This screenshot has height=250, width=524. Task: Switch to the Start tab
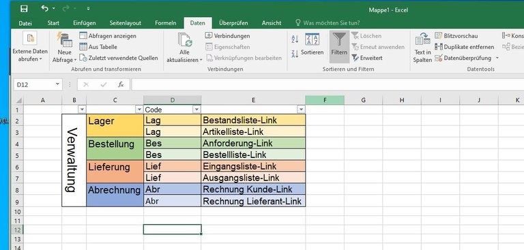pos(53,23)
